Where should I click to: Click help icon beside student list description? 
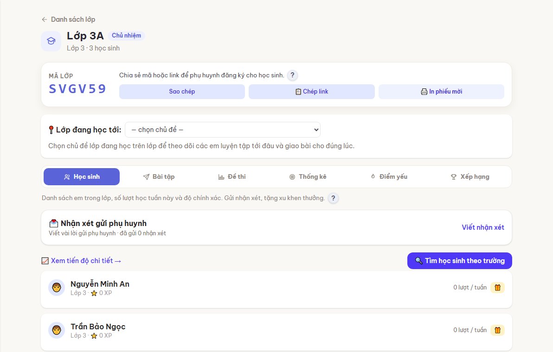point(333,198)
